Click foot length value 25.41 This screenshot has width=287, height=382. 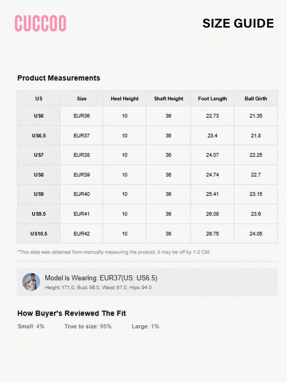212,194
